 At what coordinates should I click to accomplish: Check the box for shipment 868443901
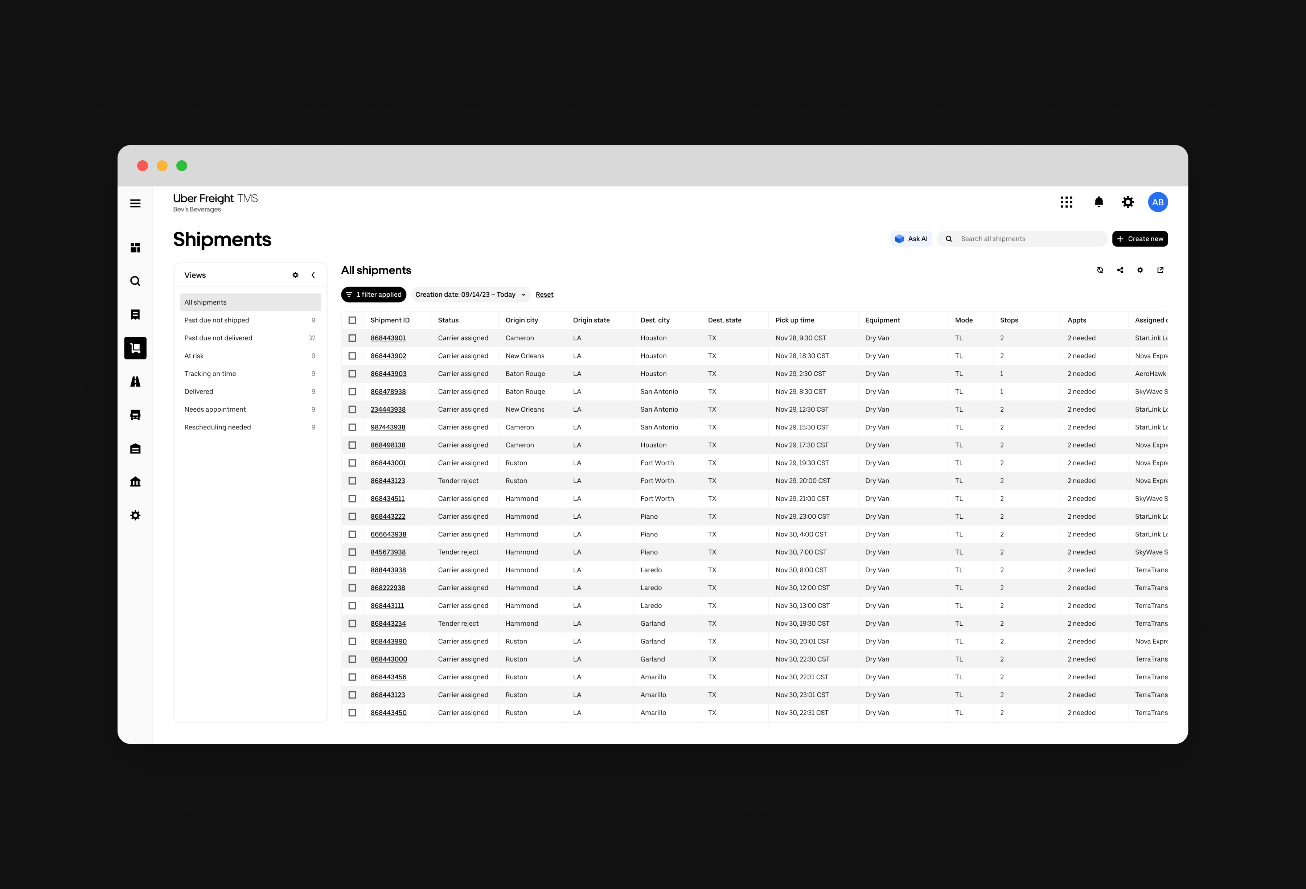352,338
